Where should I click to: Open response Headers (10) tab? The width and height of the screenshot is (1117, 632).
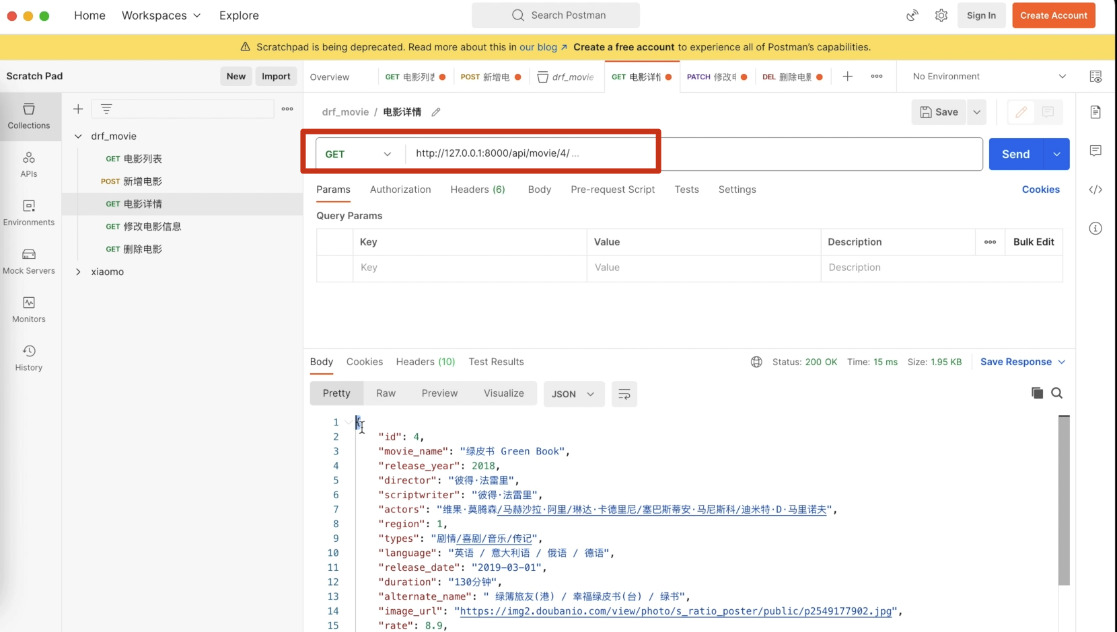(x=425, y=362)
